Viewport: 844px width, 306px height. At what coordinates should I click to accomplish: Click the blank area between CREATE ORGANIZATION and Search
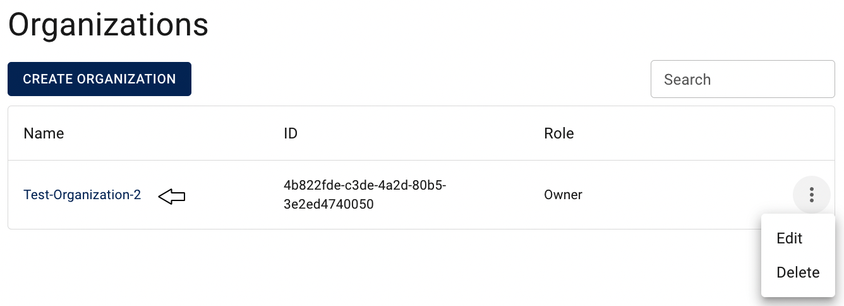click(421, 79)
